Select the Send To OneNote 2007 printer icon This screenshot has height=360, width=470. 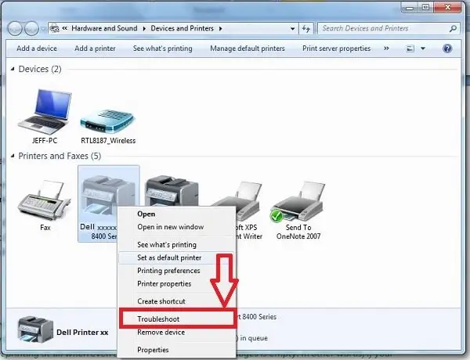[298, 202]
